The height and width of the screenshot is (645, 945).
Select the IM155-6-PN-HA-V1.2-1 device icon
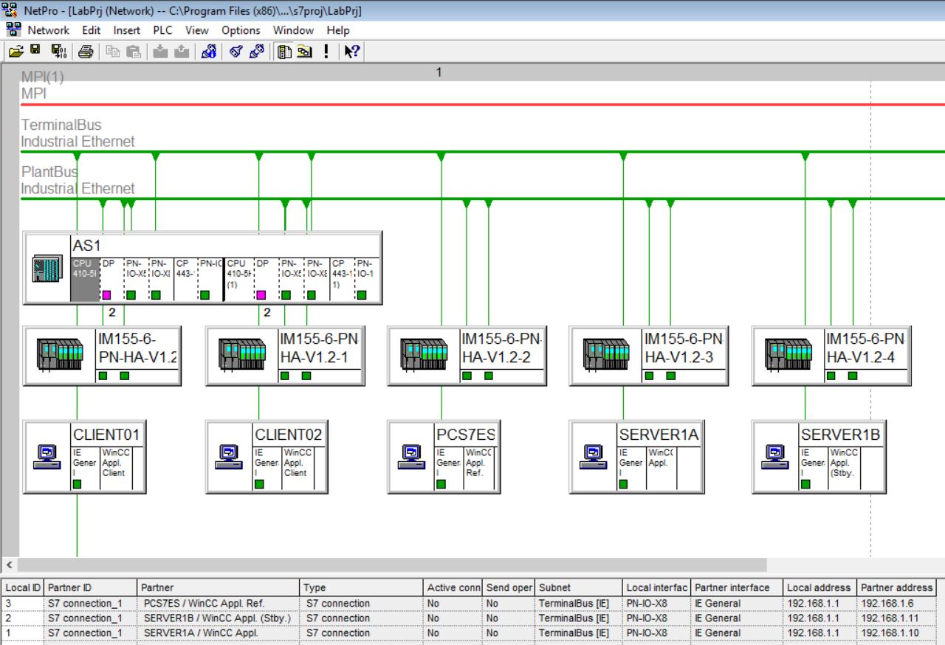pos(242,354)
